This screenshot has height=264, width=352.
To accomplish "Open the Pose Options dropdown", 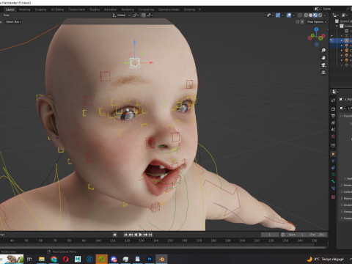I will coord(317,22).
